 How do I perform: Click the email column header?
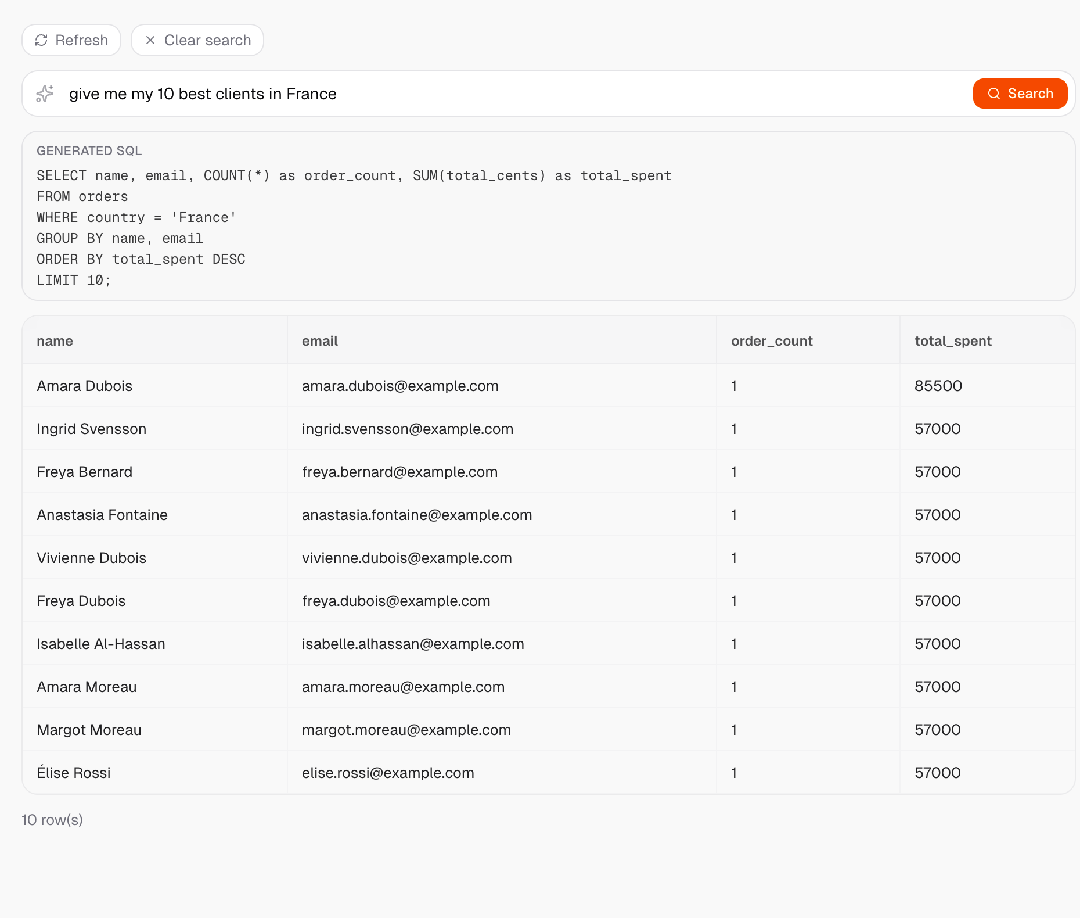click(x=319, y=341)
